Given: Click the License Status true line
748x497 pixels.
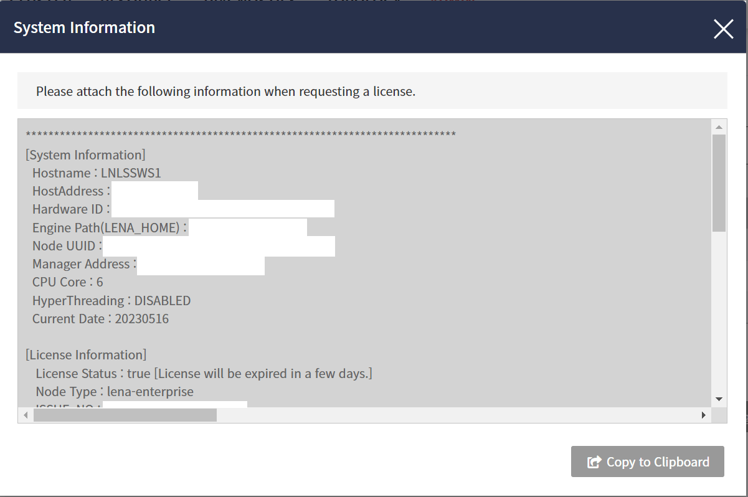Looking at the screenshot, I should [x=202, y=373].
